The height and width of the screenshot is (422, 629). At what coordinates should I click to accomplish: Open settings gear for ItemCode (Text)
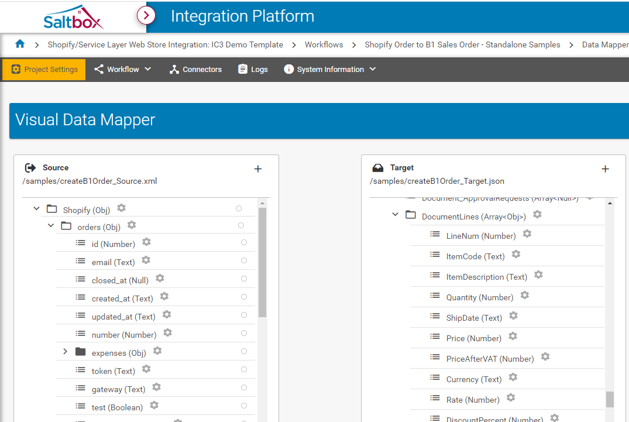point(516,255)
